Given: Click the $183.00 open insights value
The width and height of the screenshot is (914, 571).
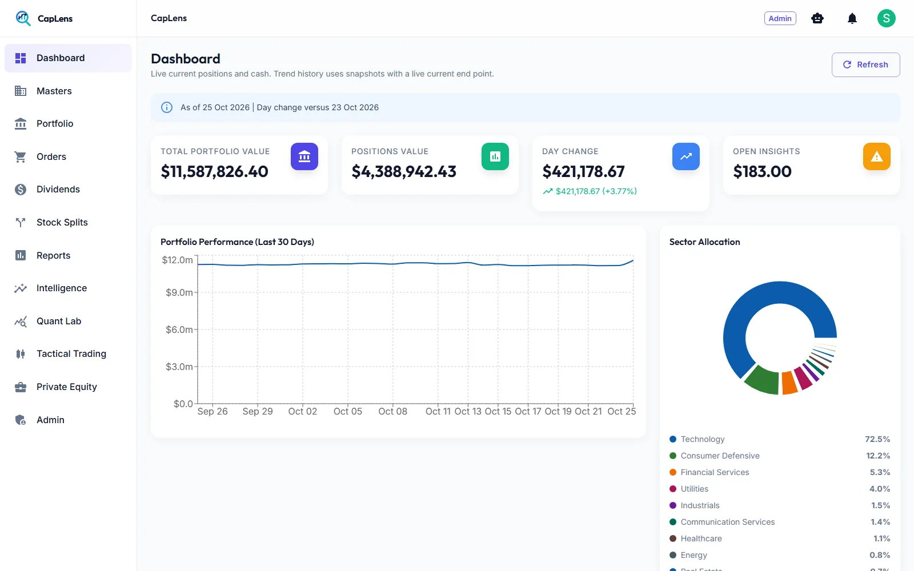Looking at the screenshot, I should tap(762, 171).
